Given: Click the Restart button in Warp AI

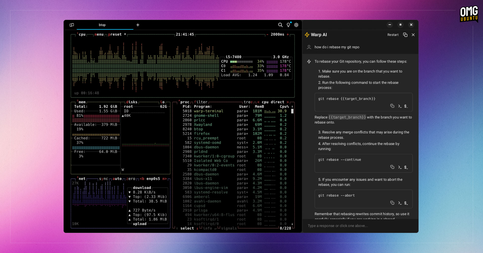Looking at the screenshot, I should click(393, 35).
